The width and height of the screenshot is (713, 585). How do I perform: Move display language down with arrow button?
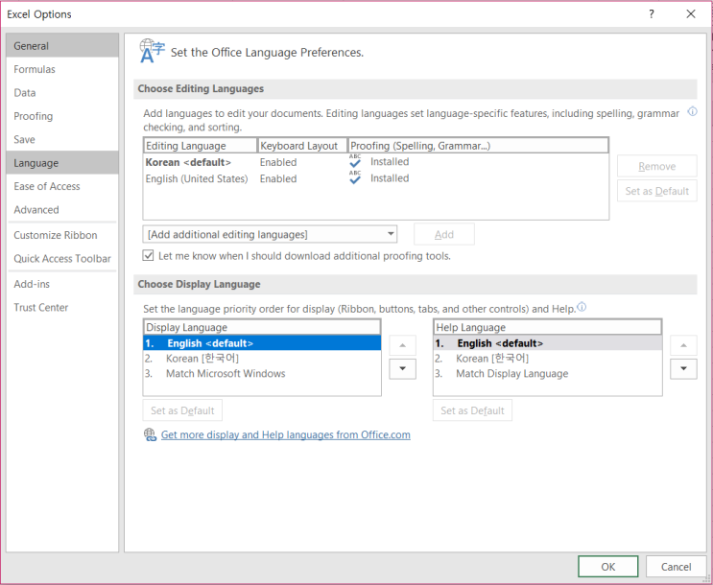point(401,368)
